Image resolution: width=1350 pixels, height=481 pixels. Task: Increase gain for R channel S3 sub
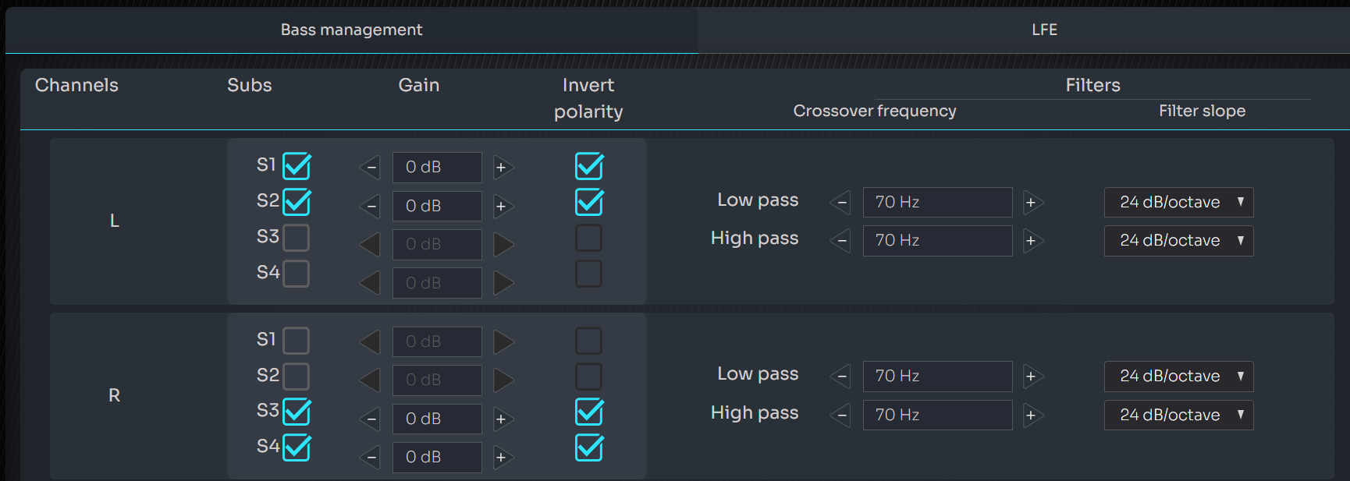[503, 419]
